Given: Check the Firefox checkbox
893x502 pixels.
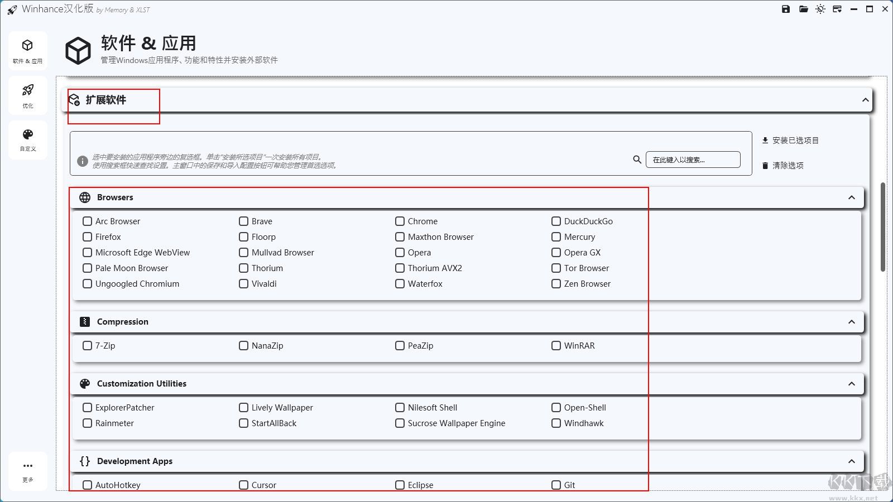Looking at the screenshot, I should (88, 237).
